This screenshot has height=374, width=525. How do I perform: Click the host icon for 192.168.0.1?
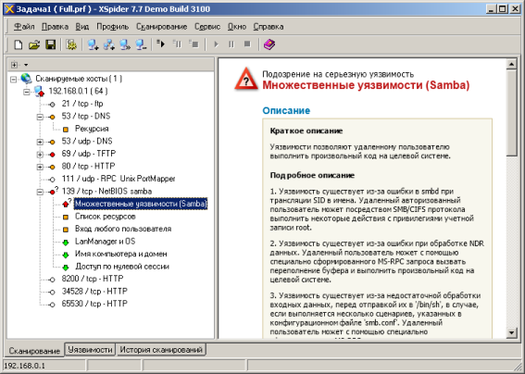pos(40,91)
